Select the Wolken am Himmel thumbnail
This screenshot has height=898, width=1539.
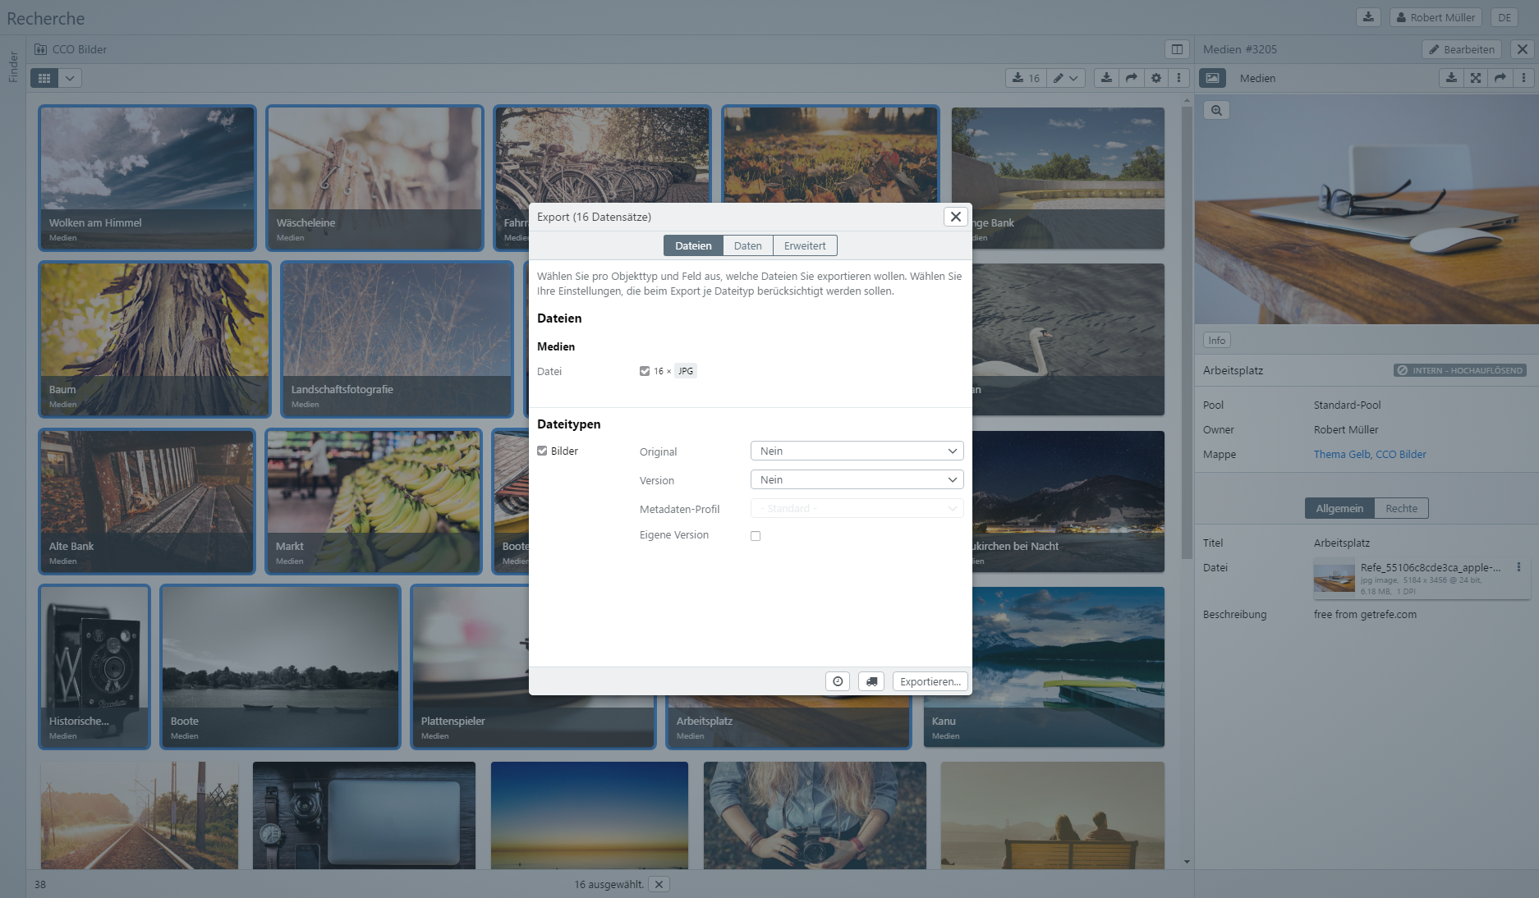[148, 178]
